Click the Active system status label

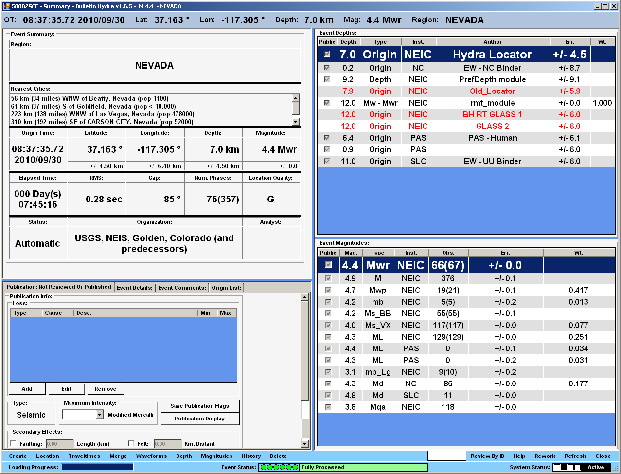point(596,467)
